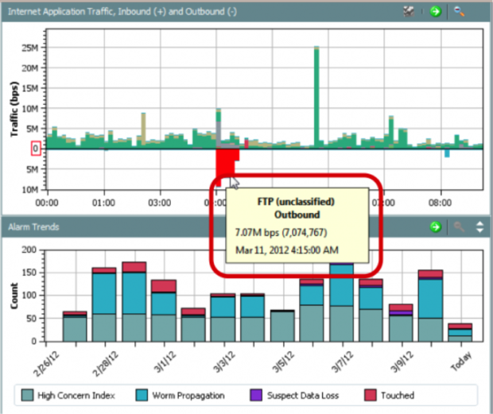Click zoom-out magnifier in Internet Application Traffic header
Screen dimensions: 493x414
pos(459,11)
